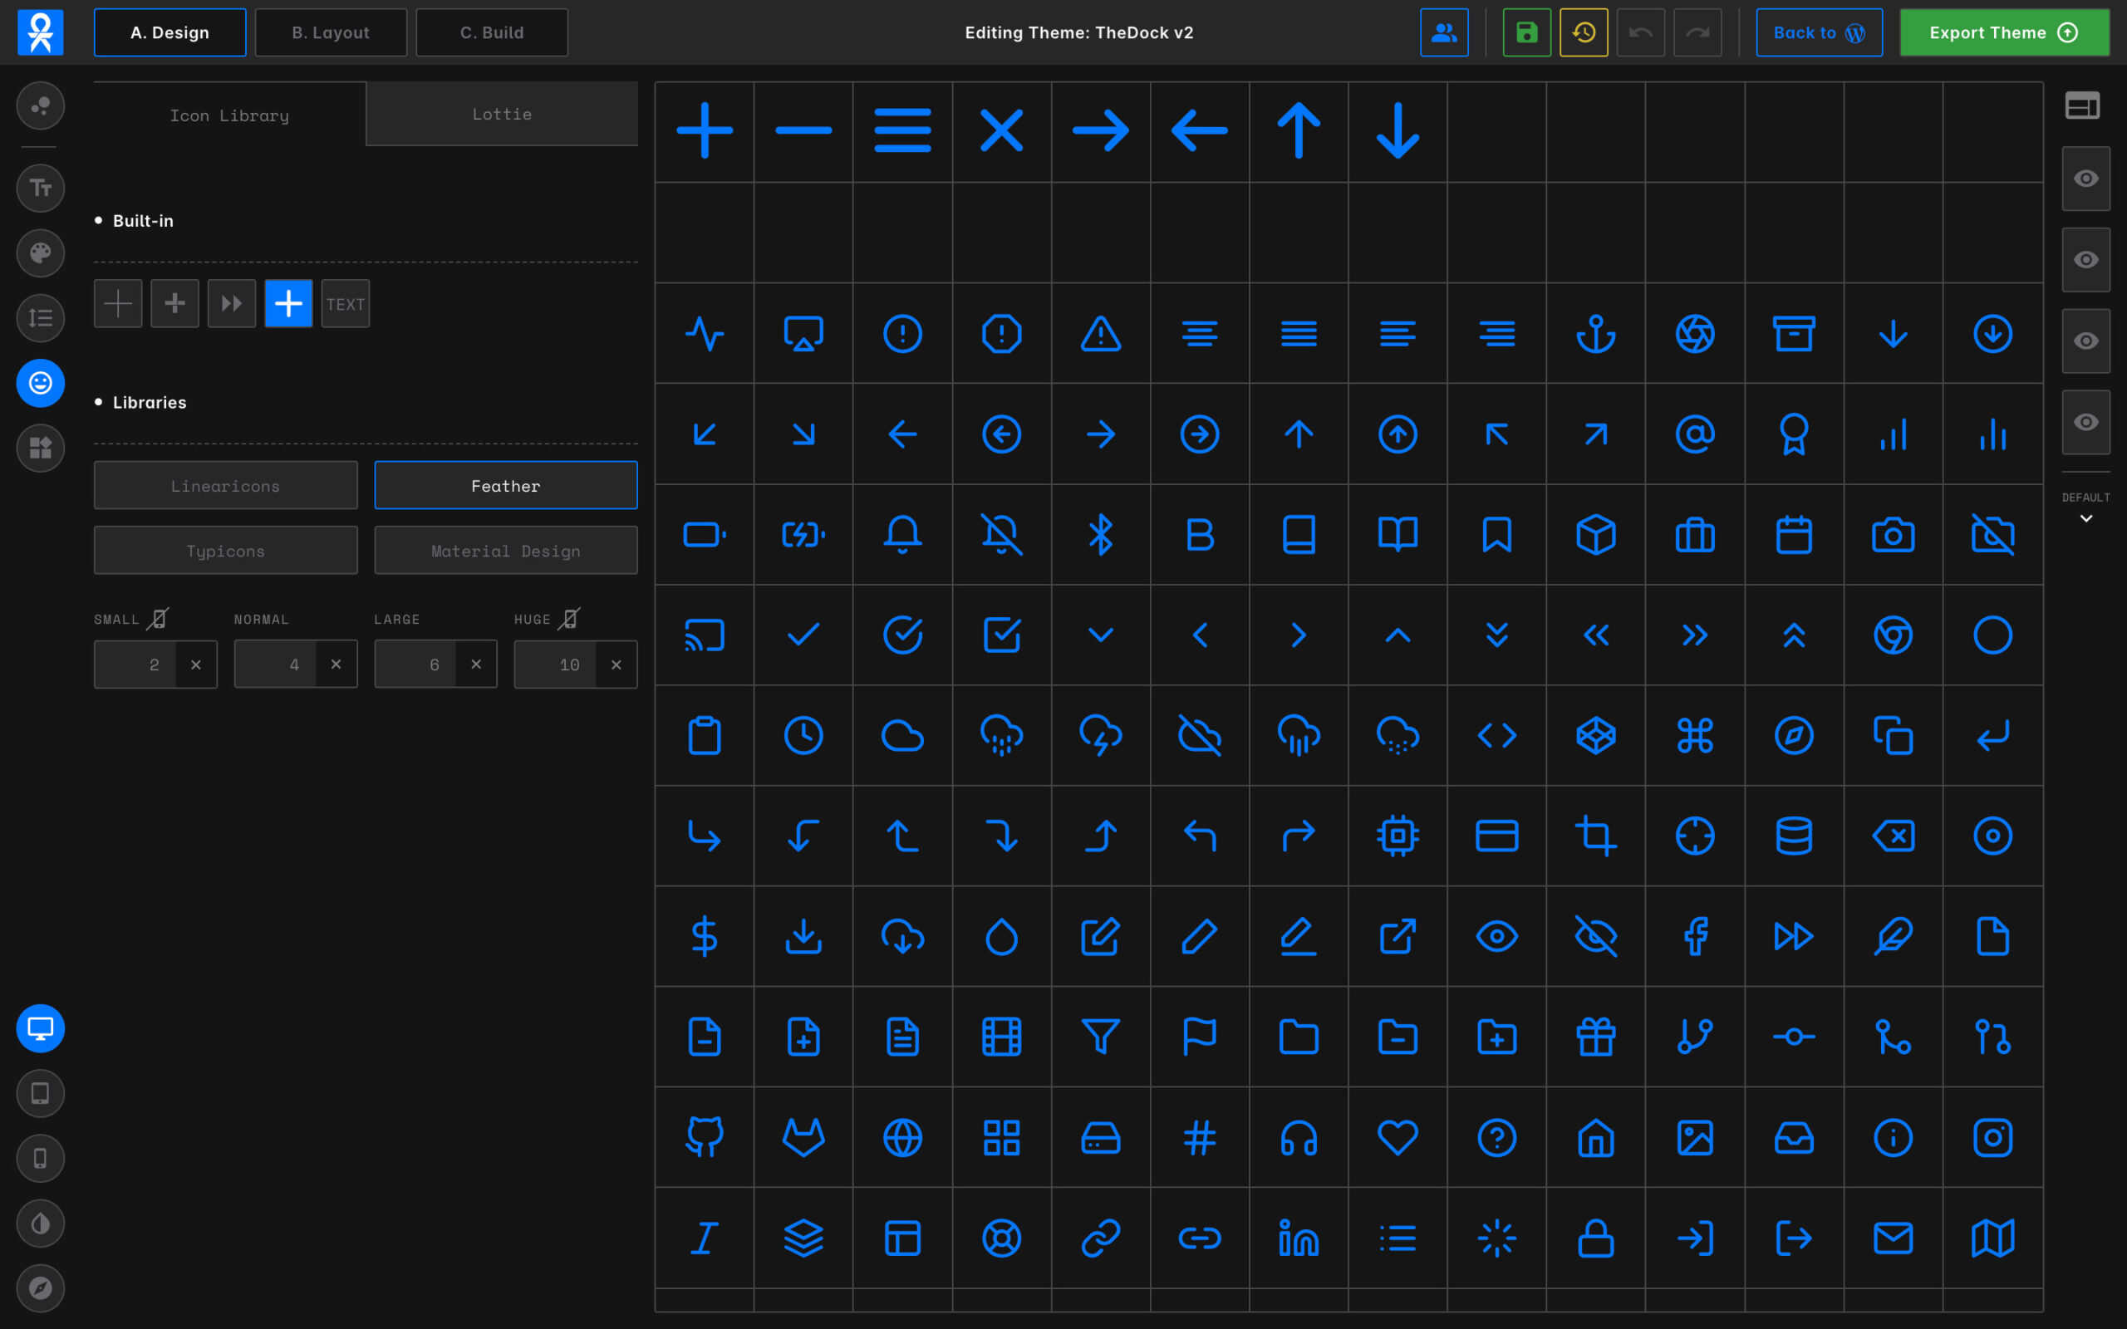Toggle the last eye visibility button
Viewport: 2127px width, 1329px height.
click(2085, 422)
